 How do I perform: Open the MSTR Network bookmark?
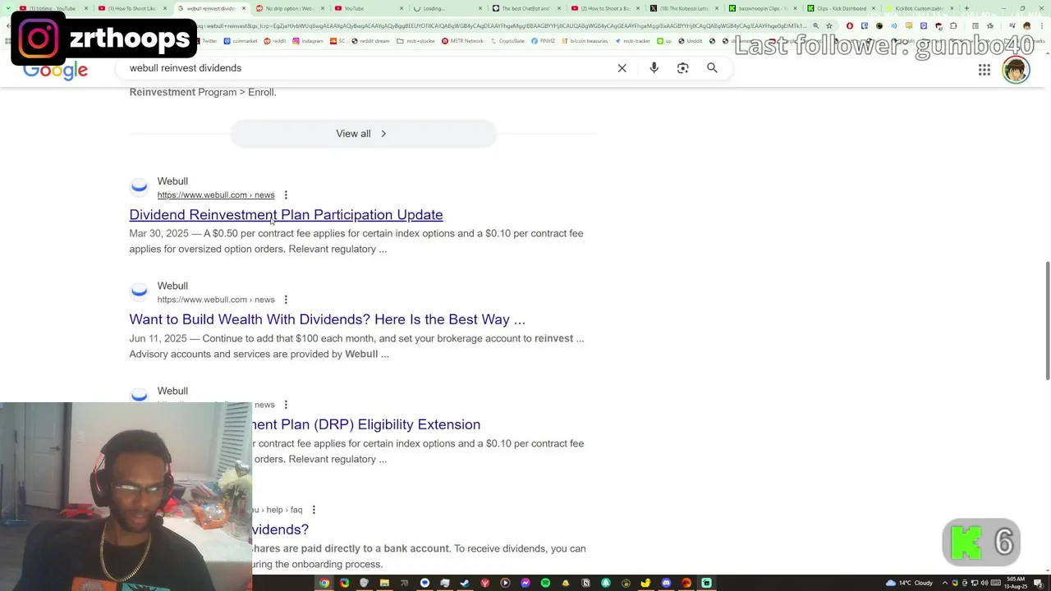(463, 40)
